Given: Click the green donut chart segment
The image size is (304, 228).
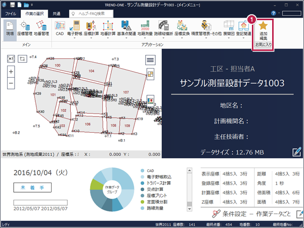Looking at the screenshot, I should (x=96, y=185).
